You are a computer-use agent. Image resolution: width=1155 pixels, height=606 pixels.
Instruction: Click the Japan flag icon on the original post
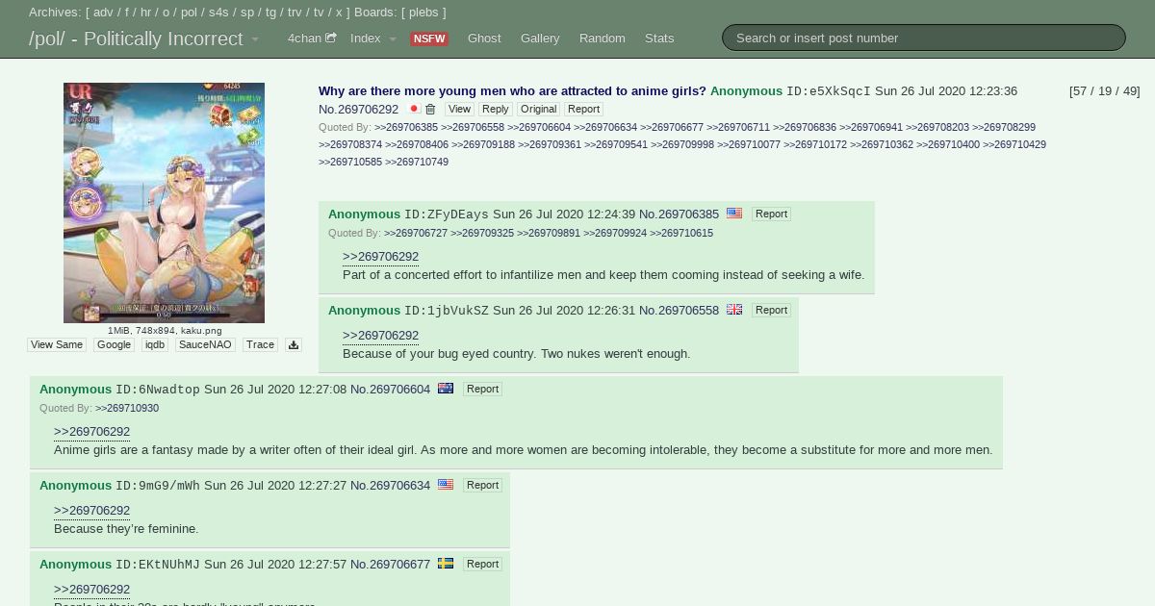[x=414, y=110]
